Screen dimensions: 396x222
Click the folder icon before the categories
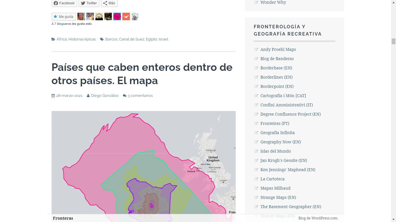pyautogui.click(x=53, y=39)
